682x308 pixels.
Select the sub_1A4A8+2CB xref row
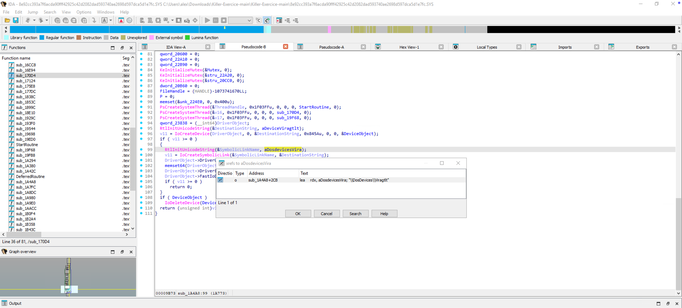(341, 180)
